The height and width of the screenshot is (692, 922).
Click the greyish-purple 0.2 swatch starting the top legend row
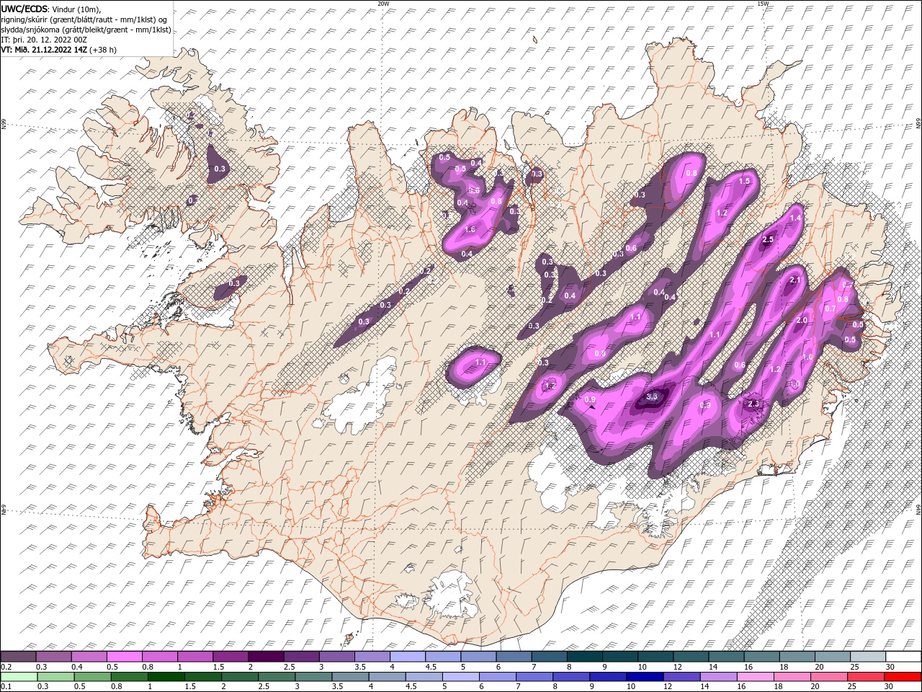pos(18,656)
